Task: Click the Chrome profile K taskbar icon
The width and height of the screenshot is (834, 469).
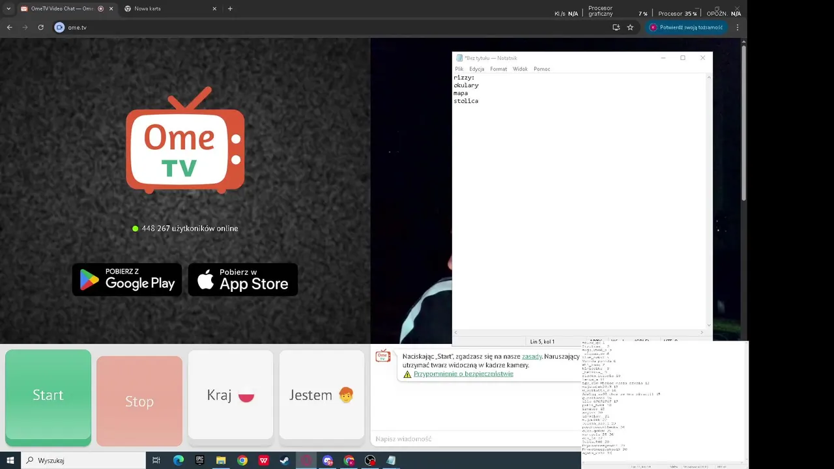Action: coord(349,461)
